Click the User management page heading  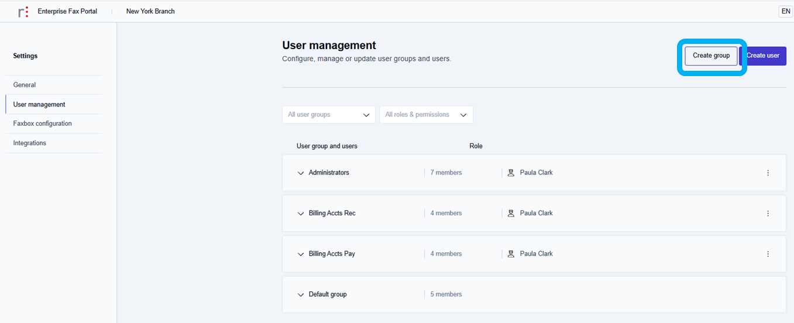[329, 45]
